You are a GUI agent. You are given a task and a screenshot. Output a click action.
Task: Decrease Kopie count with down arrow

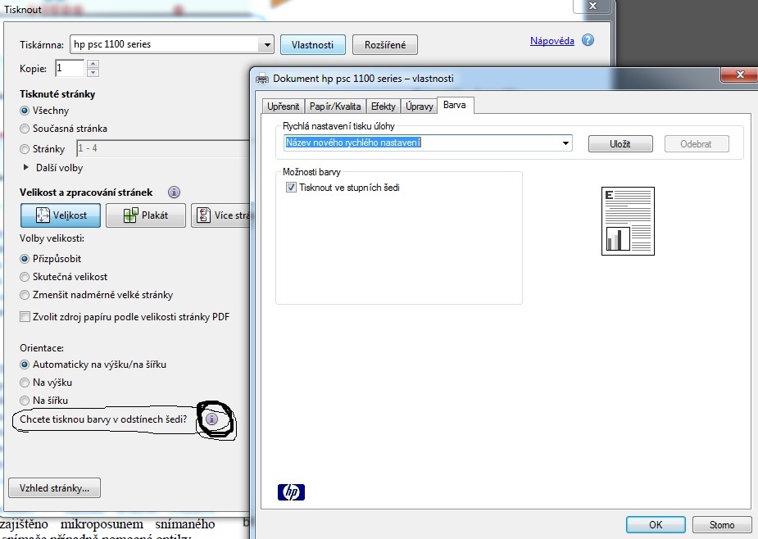(93, 73)
